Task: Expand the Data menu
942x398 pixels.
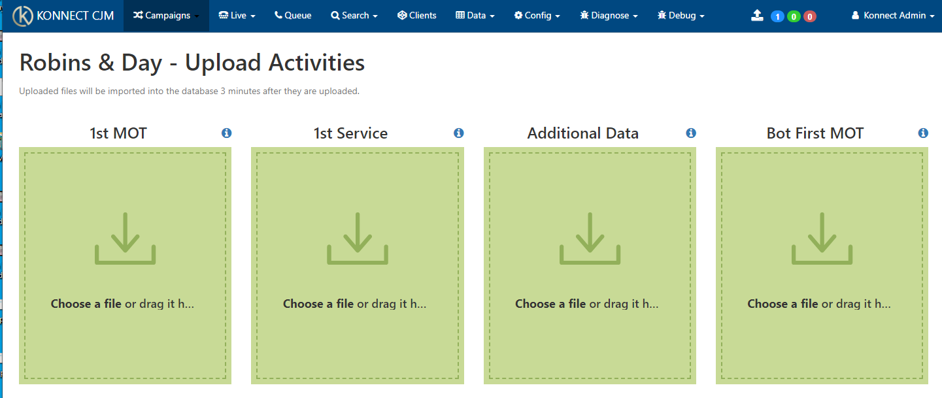Action: 475,15
